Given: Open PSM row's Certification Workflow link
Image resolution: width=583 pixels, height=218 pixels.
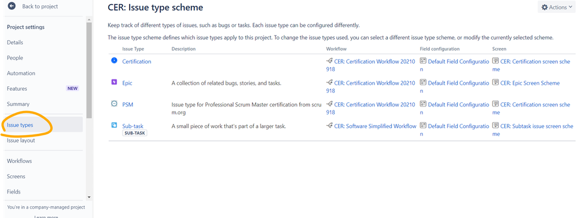Looking at the screenshot, I should click(x=371, y=109).
